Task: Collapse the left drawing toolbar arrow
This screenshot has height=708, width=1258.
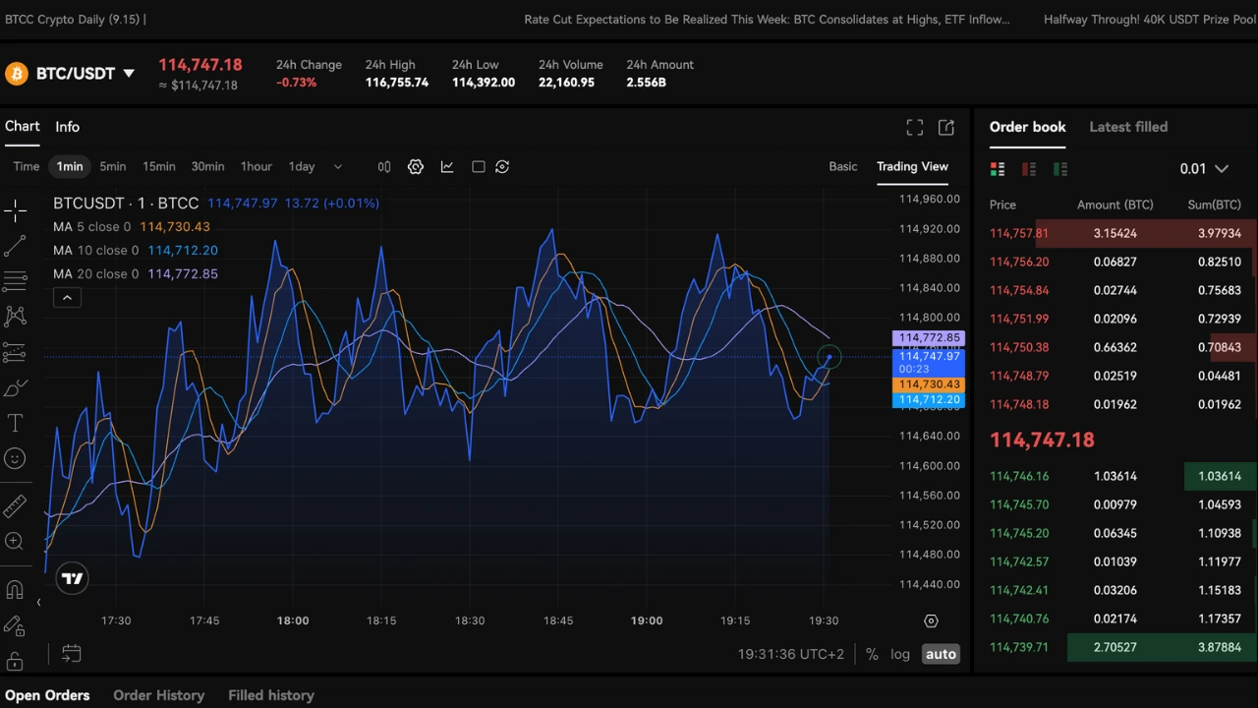Action: [38, 603]
